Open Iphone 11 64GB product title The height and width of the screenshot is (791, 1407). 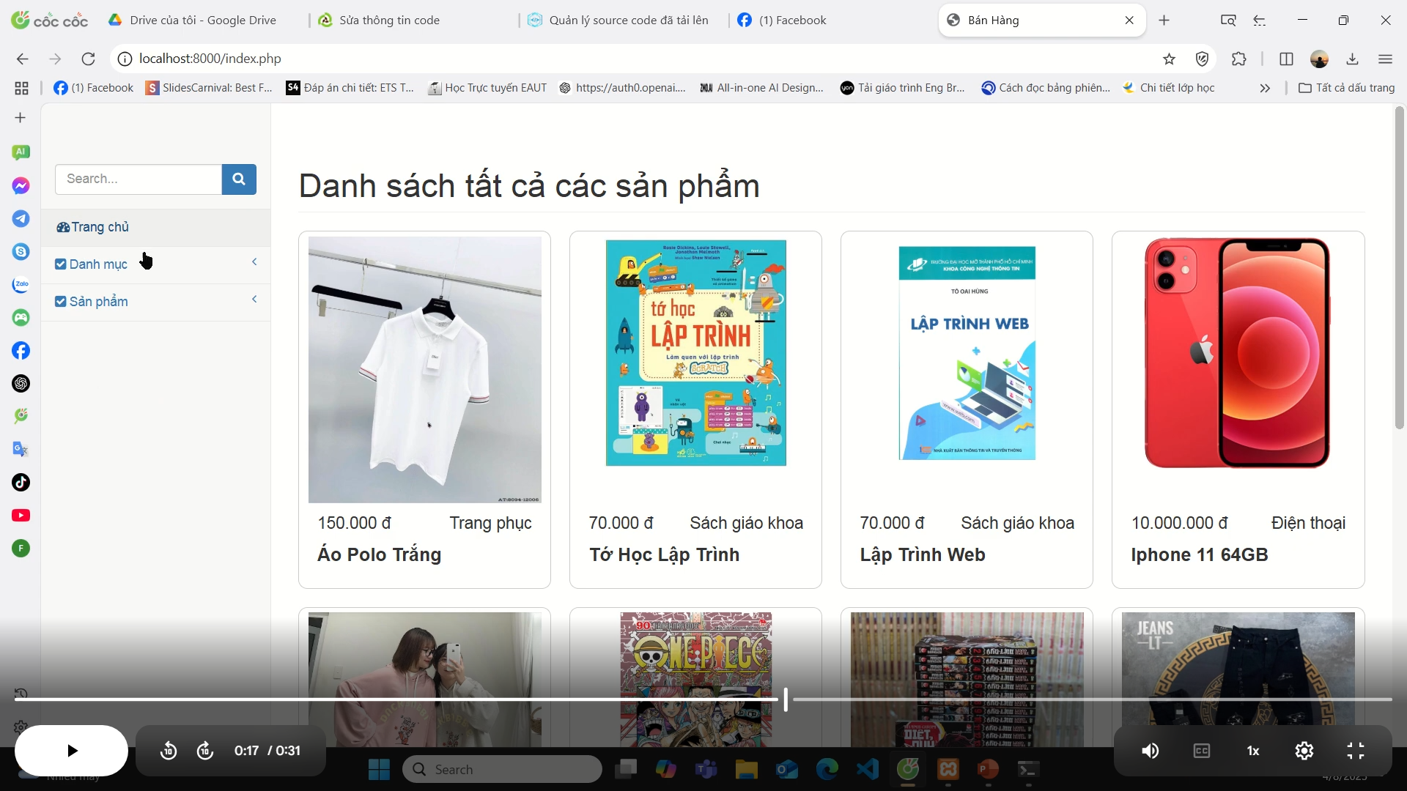point(1200,554)
